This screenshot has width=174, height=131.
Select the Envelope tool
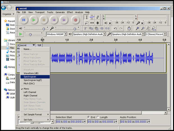[92, 17]
